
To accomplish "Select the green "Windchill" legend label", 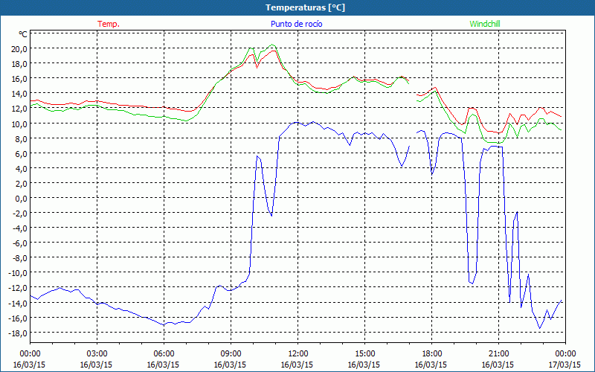I will 485,24.
